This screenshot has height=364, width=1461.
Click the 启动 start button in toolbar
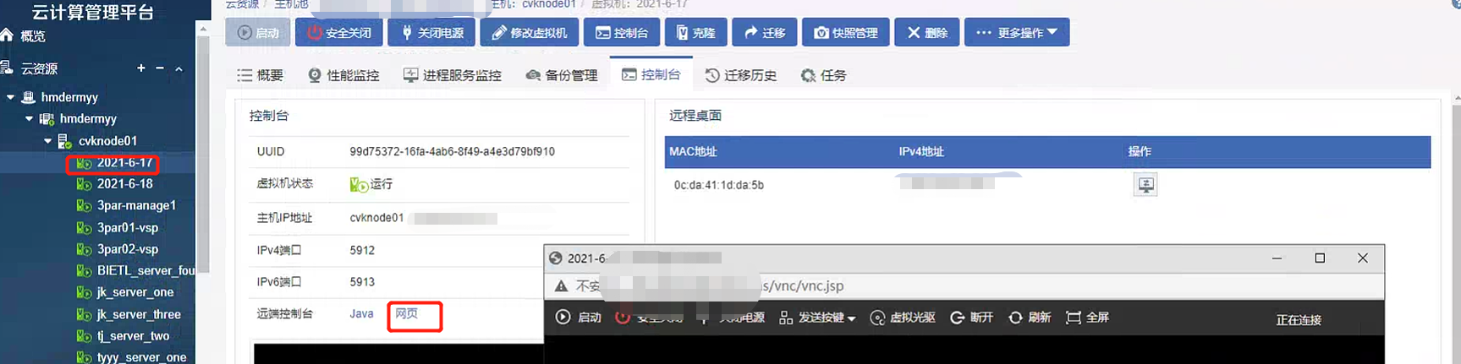258,32
